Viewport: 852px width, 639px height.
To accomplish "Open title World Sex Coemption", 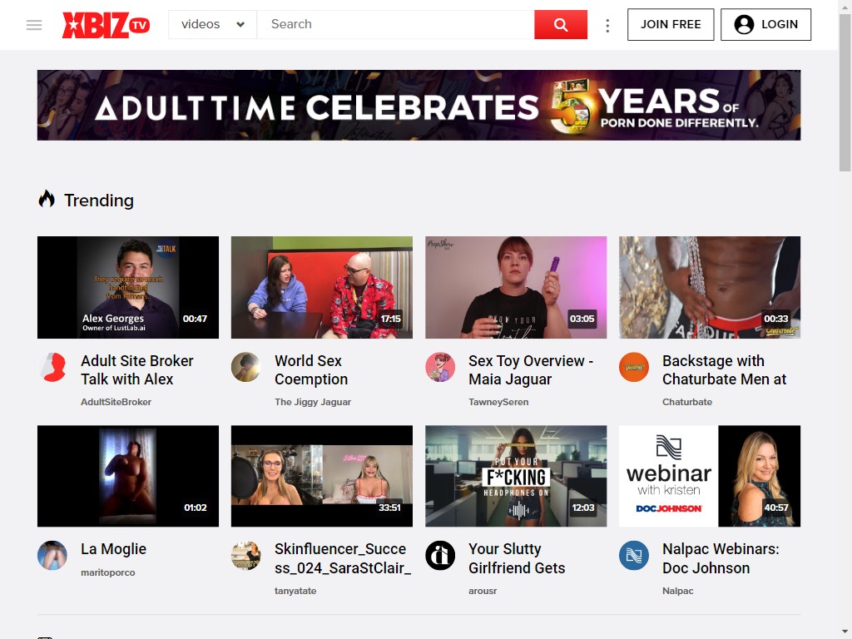I will (311, 370).
